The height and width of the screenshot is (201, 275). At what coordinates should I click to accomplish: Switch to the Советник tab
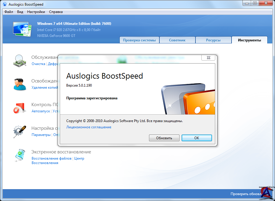pyautogui.click(x=177, y=40)
